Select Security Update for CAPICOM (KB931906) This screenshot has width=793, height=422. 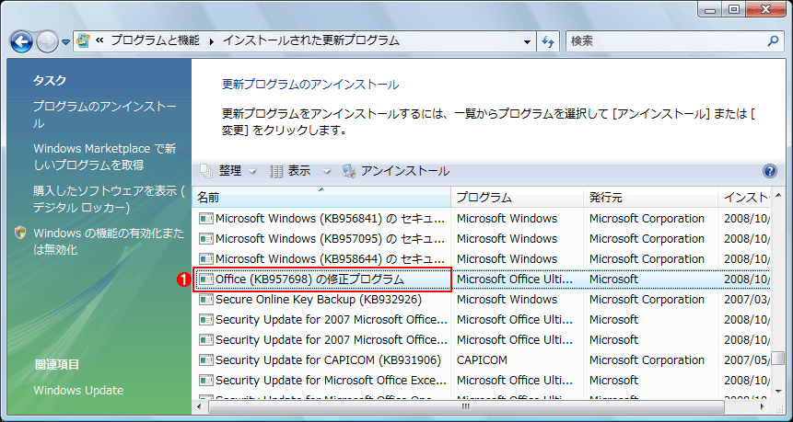pyautogui.click(x=482, y=359)
